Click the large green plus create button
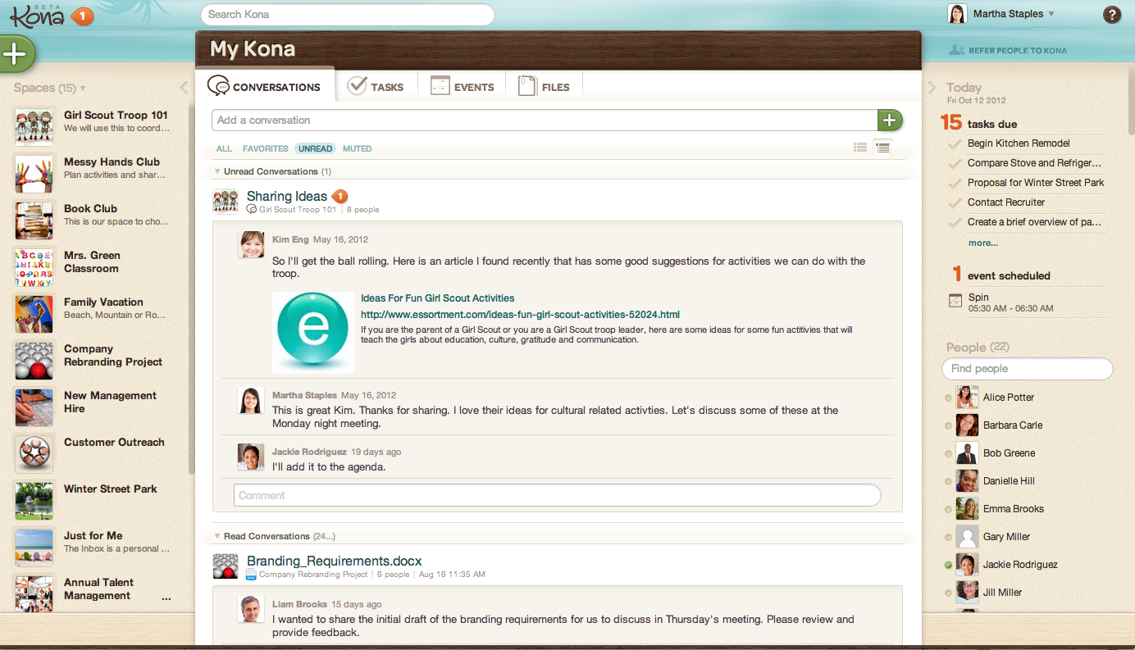Screen dimensions: 1135x650 coord(16,54)
